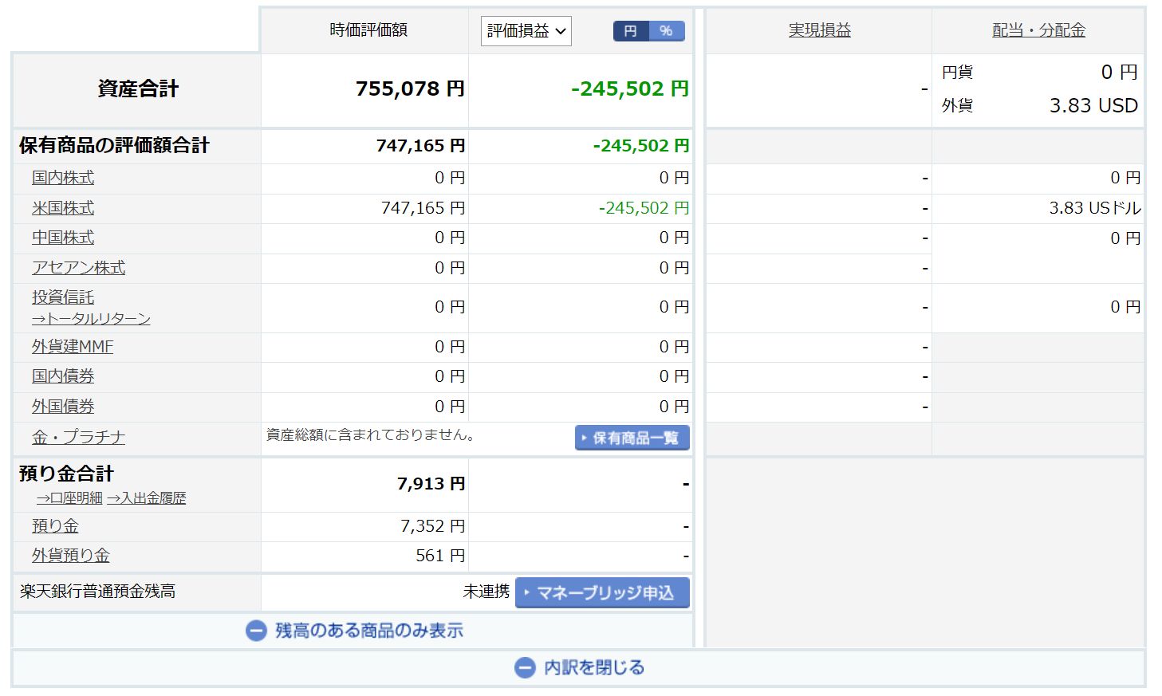Open 口座明細 account details link
This screenshot has height=696, width=1162.
click(69, 498)
